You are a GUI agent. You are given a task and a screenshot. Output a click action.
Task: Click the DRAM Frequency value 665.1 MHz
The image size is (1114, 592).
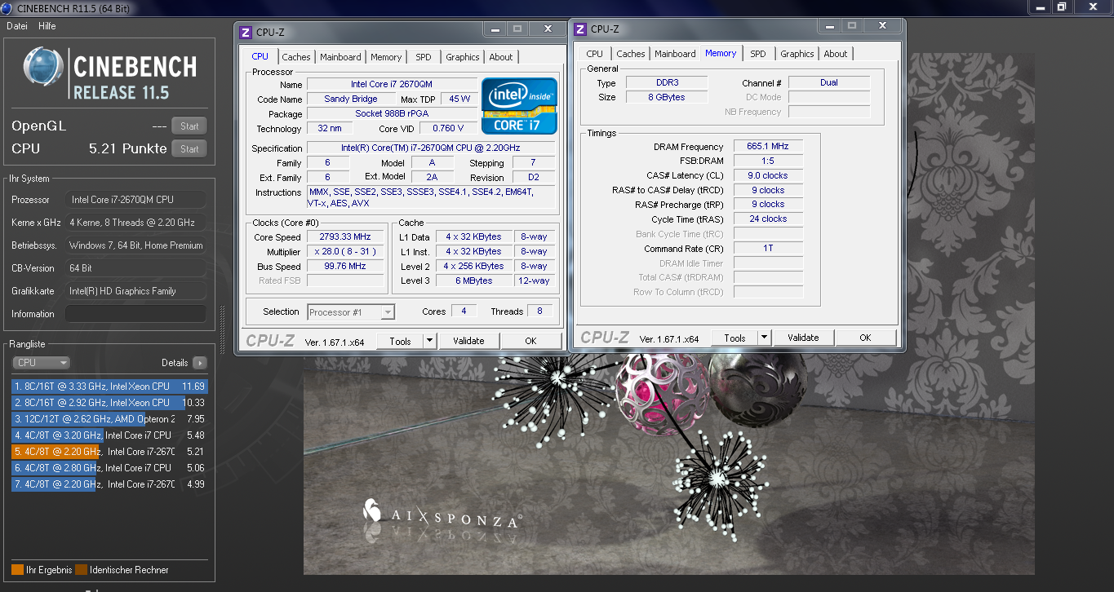point(768,146)
